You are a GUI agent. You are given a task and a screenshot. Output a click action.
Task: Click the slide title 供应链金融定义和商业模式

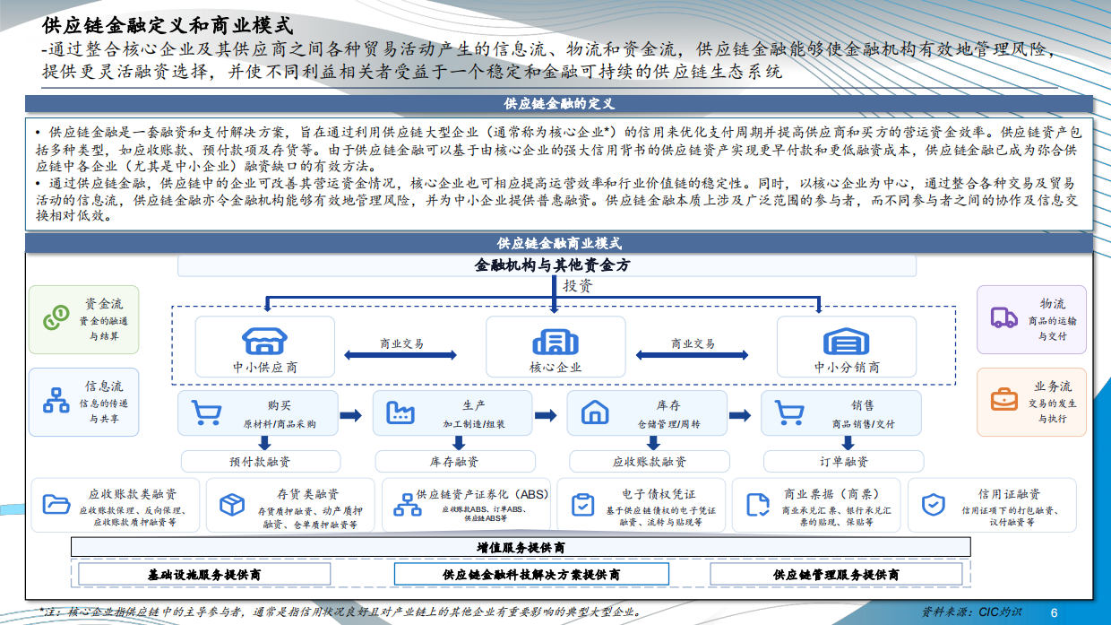(166, 24)
